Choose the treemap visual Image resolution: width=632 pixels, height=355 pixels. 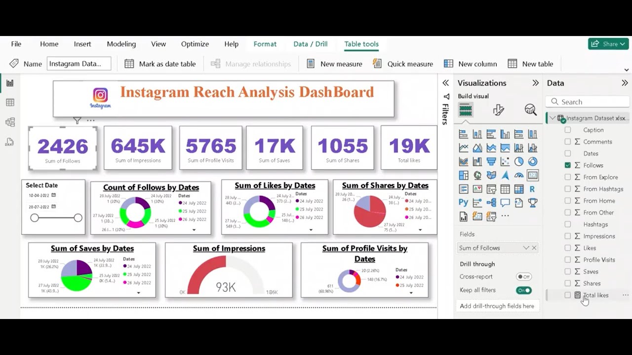pos(463,176)
